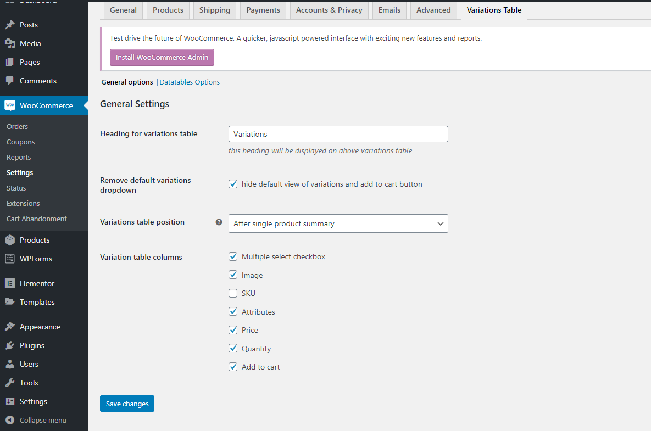
Task: Click the Appearance paintbrush icon
Action: [x=10, y=327]
